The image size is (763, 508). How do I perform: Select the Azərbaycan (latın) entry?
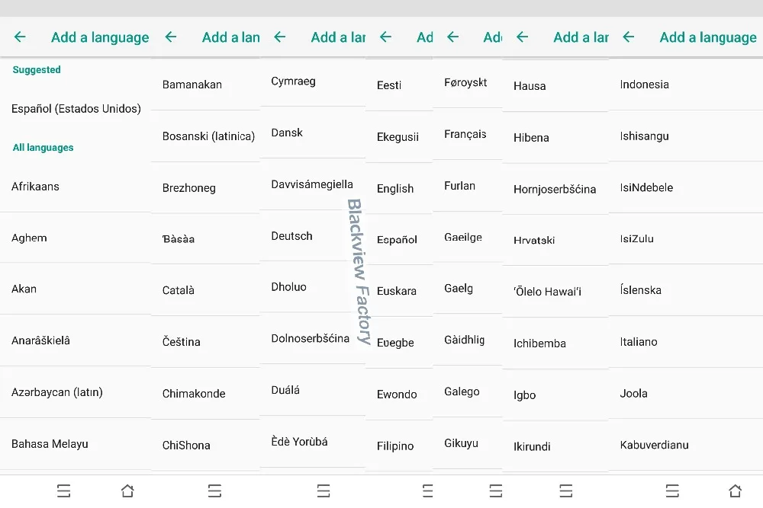(76, 392)
